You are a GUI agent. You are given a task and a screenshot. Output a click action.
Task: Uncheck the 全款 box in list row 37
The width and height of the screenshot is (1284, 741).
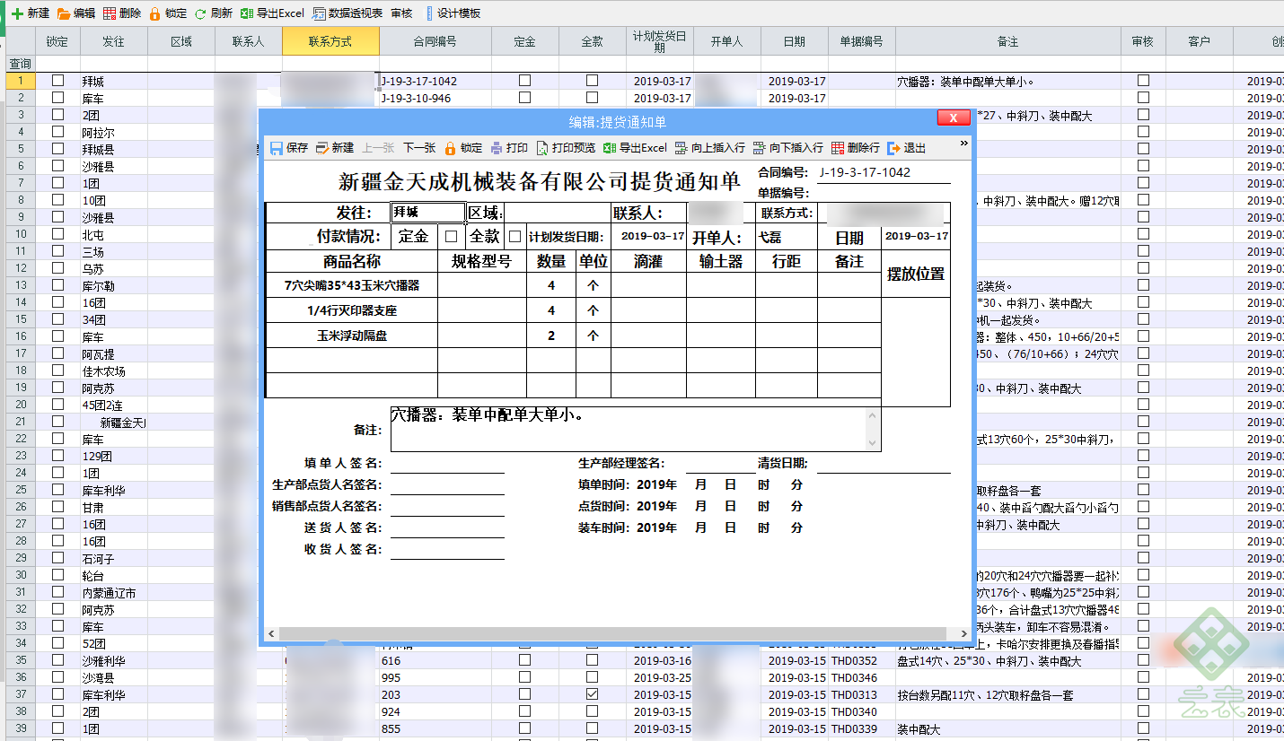pyautogui.click(x=592, y=694)
